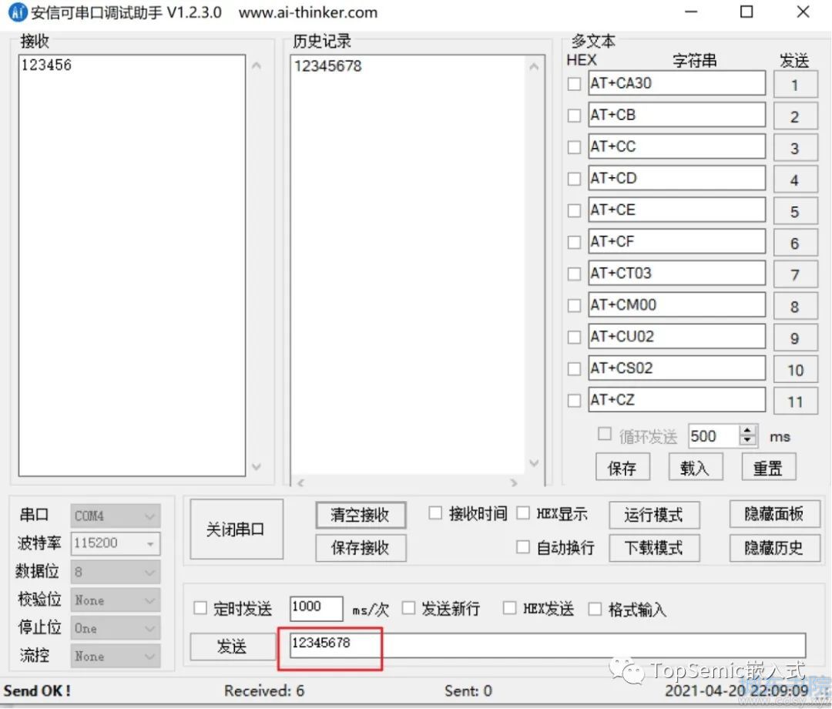
Task: Decrease loop interval with down spinner arrow
Action: [748, 441]
